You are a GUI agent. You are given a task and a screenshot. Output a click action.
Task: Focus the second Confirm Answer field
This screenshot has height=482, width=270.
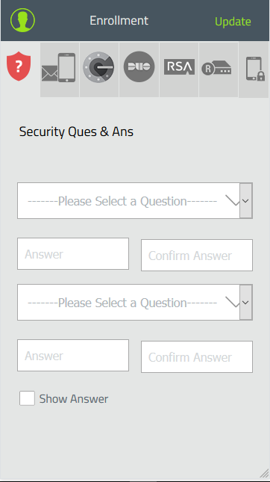coord(197,357)
